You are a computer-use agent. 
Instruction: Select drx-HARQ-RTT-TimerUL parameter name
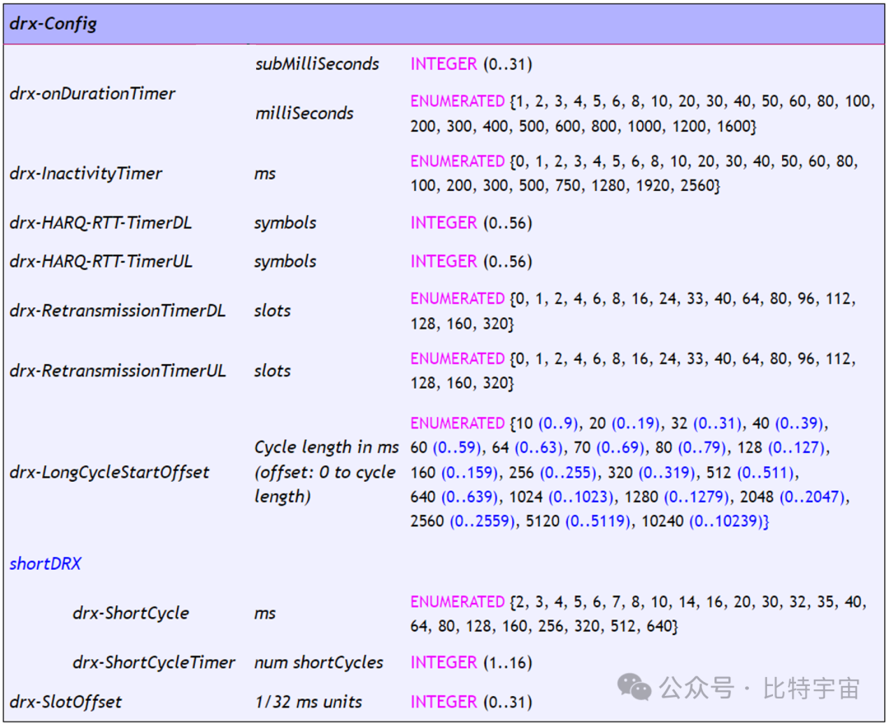[101, 262]
